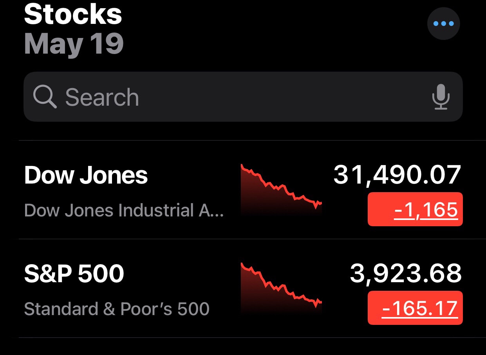Open the Dow Jones mini price chart
This screenshot has width=486, height=355.
pos(281,190)
